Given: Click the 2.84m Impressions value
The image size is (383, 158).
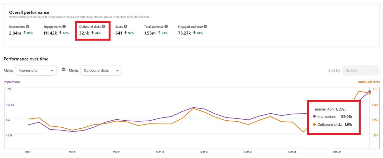Looking at the screenshot, I should tap(15, 33).
